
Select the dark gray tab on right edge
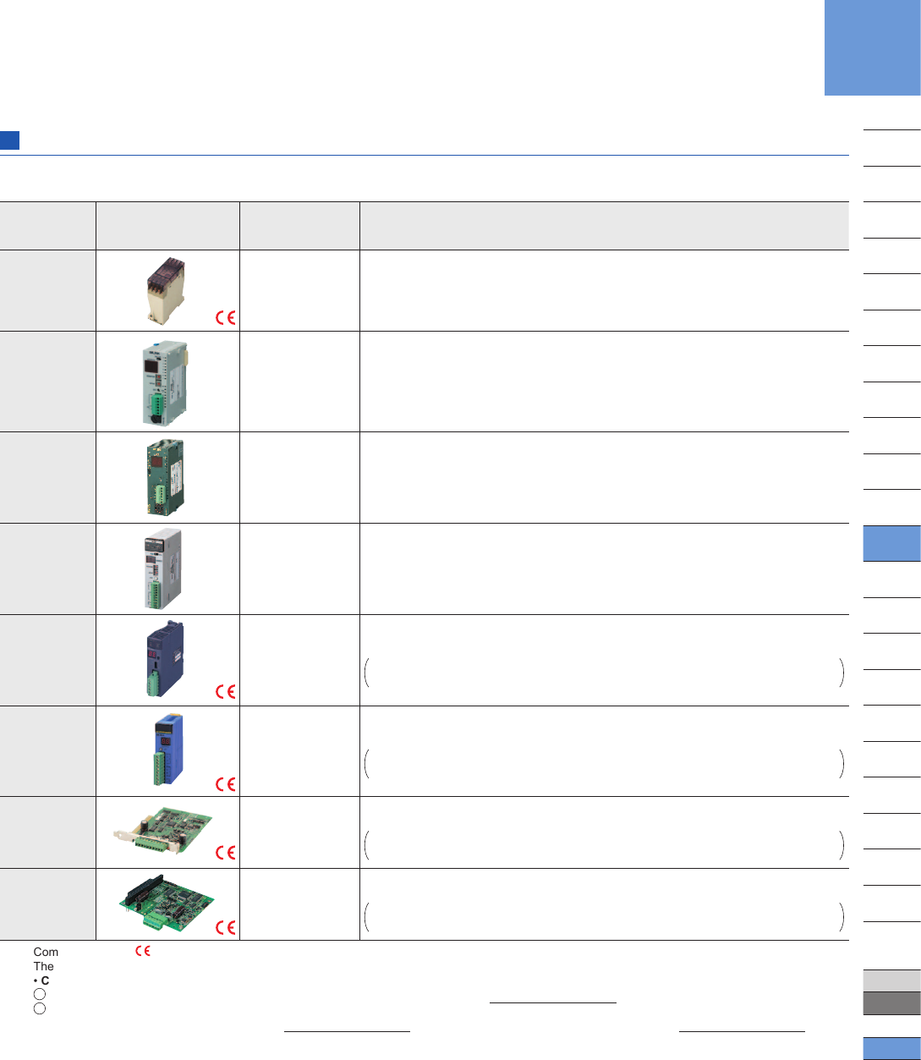tap(891, 1002)
